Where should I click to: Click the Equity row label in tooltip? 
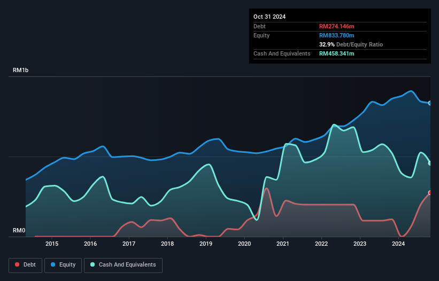[261, 35]
